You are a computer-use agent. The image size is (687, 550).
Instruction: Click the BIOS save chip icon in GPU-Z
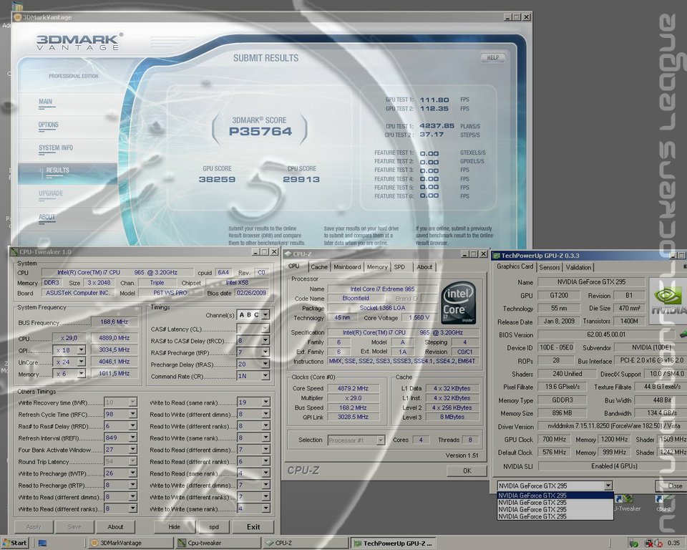[x=683, y=334]
